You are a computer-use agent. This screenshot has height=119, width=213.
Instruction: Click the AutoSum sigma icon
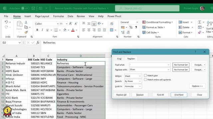[x=200, y=22]
